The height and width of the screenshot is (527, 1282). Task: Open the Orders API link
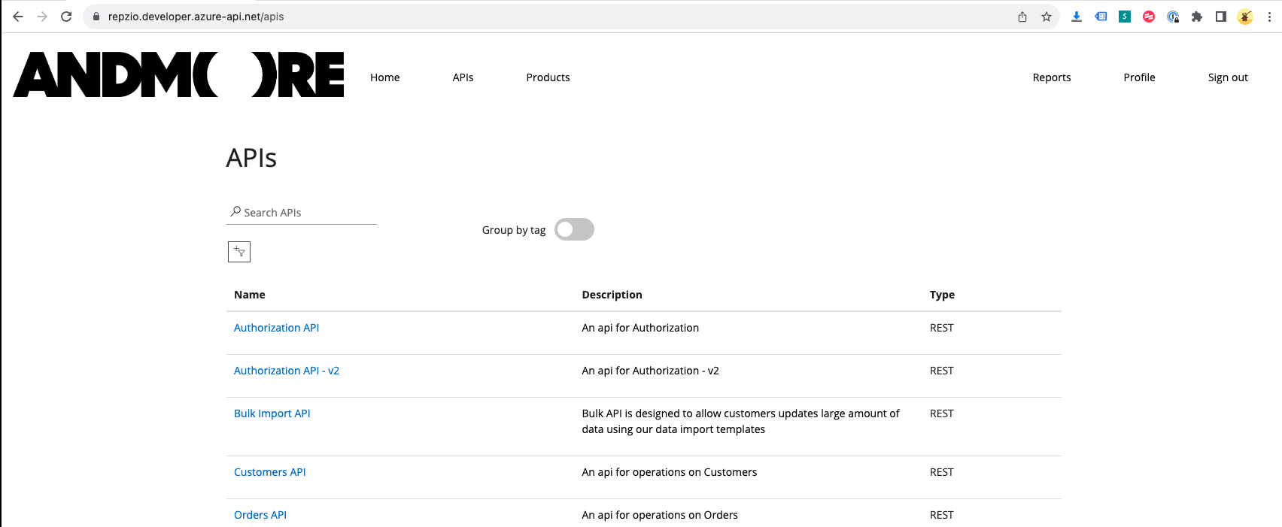click(260, 515)
